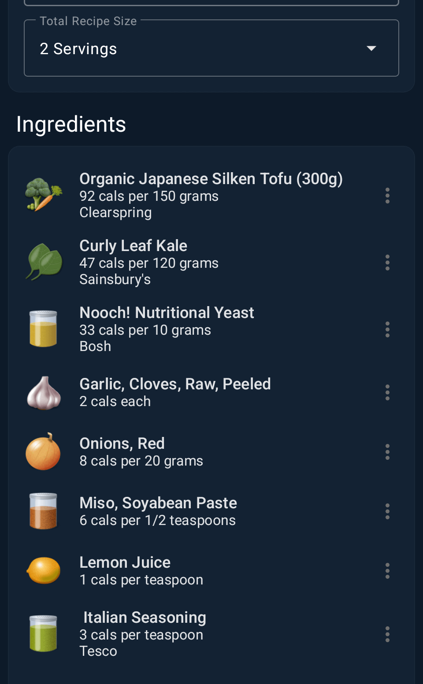Select the Curly Leaf Kale ingredient name
The height and width of the screenshot is (684, 423).
[133, 246]
